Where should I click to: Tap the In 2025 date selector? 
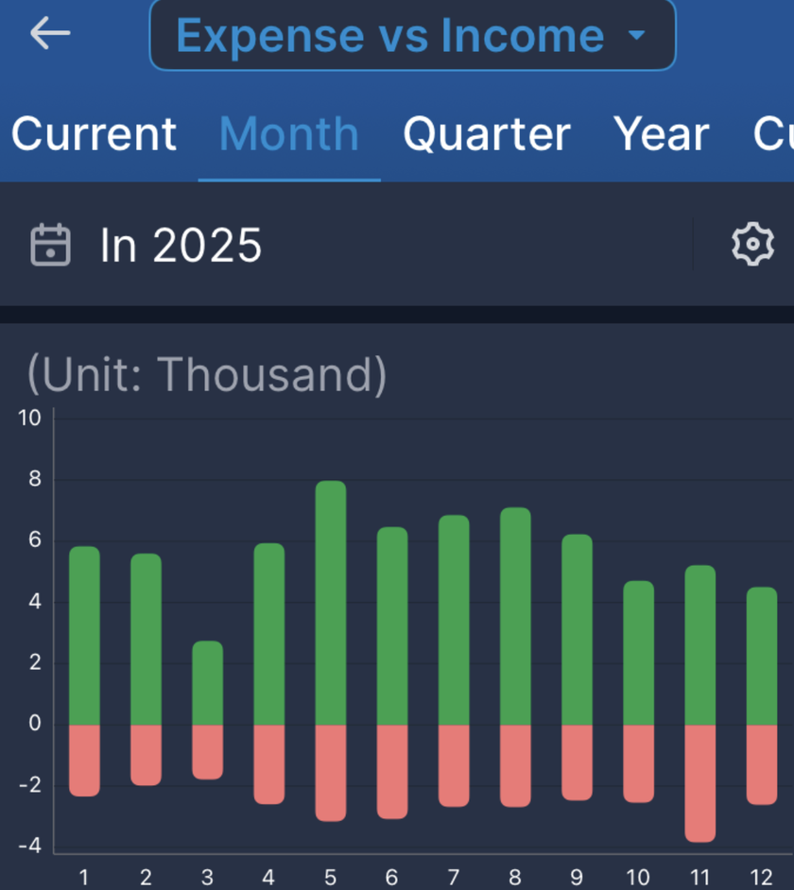pos(181,245)
